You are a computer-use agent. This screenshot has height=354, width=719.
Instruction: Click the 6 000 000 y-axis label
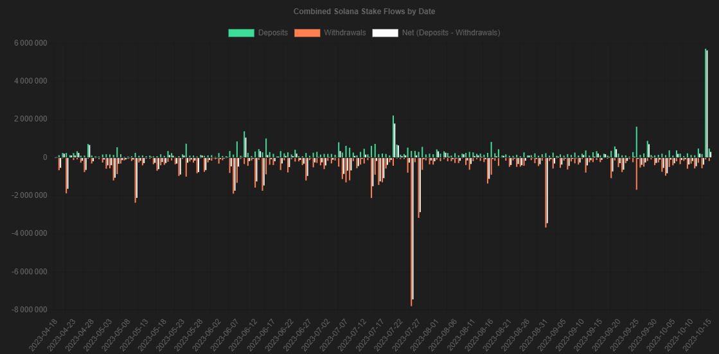point(30,43)
